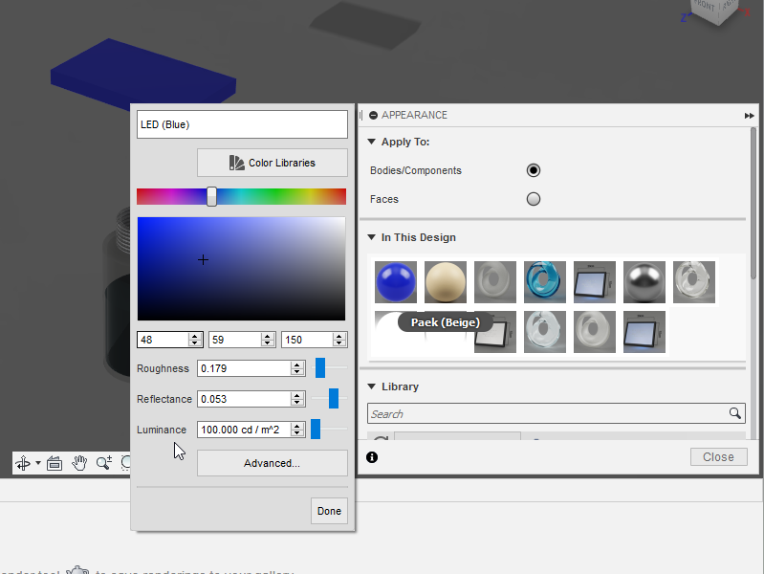Pick the frosted ring next to beige sphere

tap(495, 282)
